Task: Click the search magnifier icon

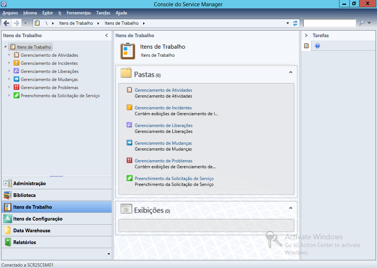Action: pyautogui.click(x=362, y=23)
